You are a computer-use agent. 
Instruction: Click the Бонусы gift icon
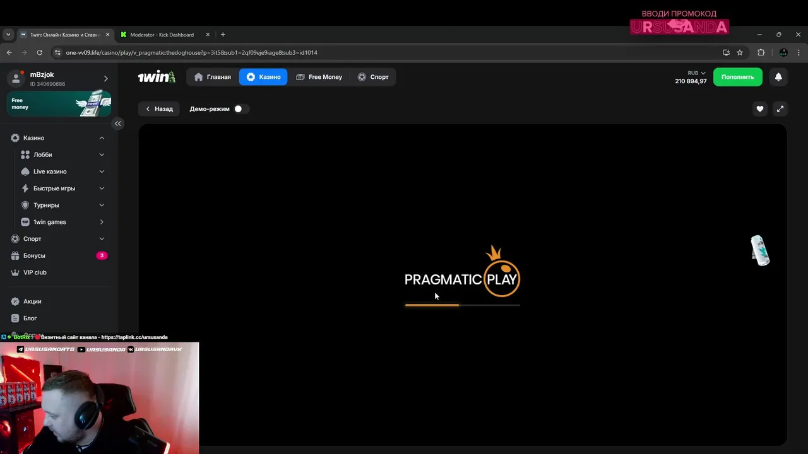[15, 255]
